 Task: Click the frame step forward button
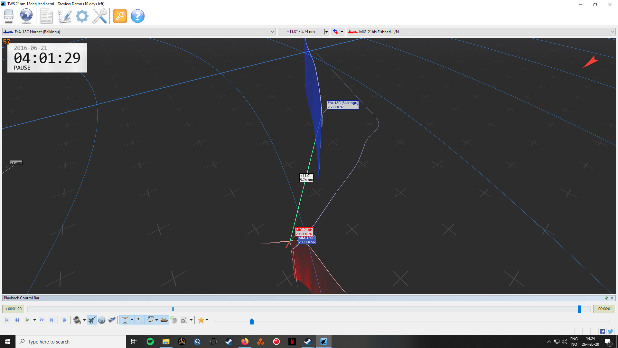tap(64, 320)
